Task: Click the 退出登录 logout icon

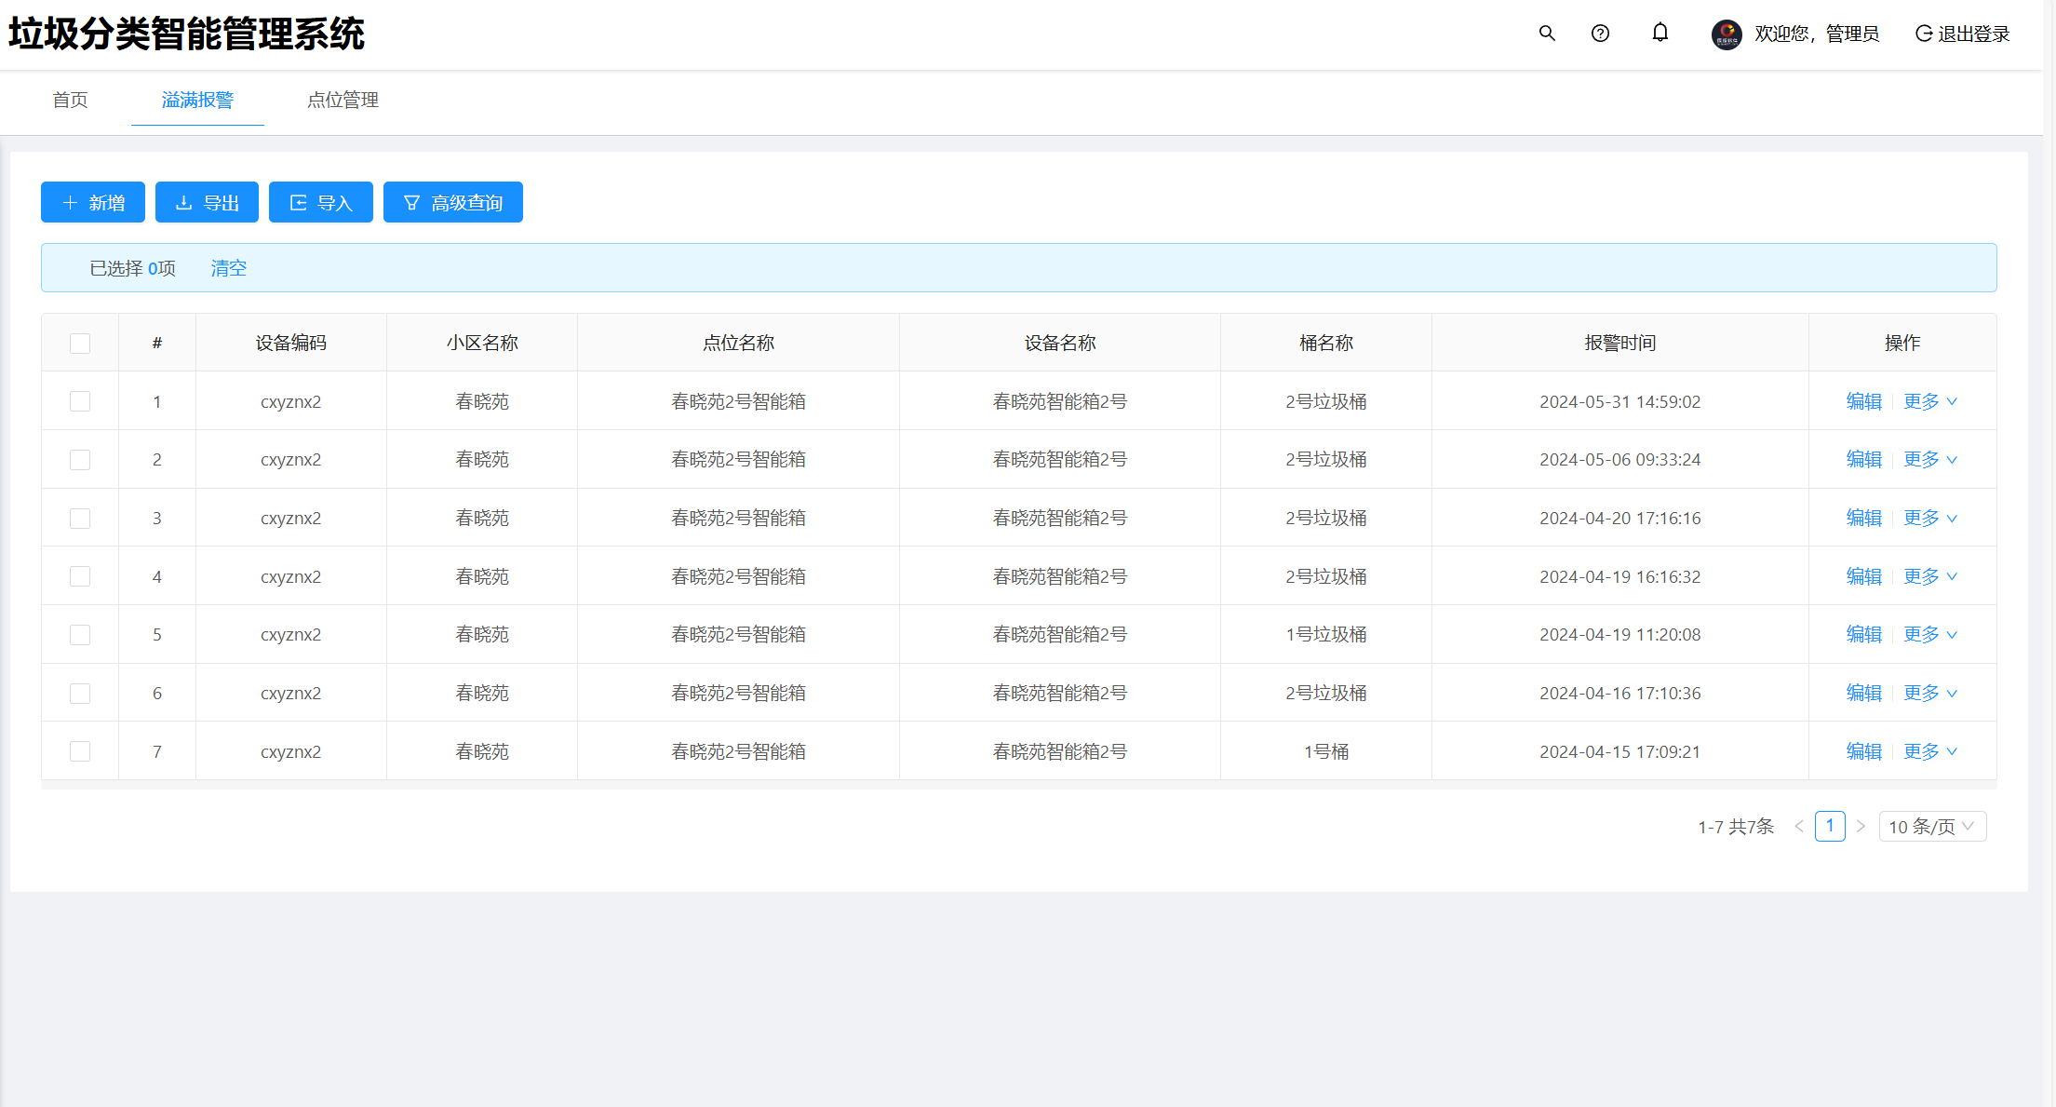Action: pos(1924,34)
